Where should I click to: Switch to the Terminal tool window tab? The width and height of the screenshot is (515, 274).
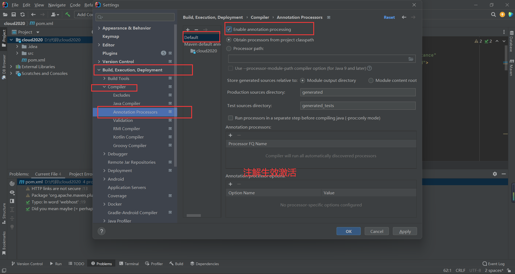tap(129, 264)
